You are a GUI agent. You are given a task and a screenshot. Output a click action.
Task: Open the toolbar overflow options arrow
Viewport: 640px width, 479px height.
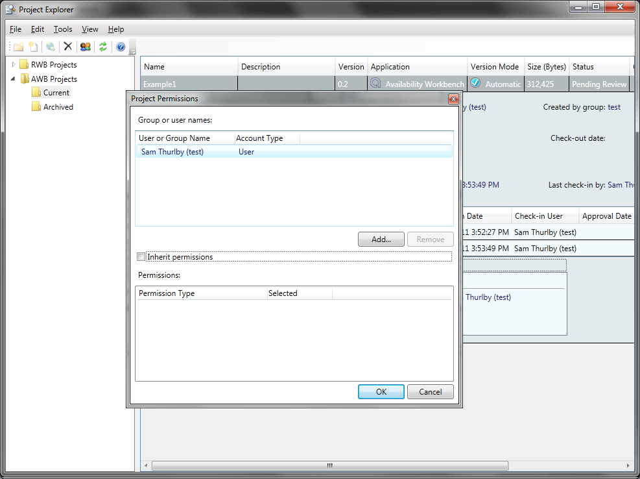pos(132,51)
